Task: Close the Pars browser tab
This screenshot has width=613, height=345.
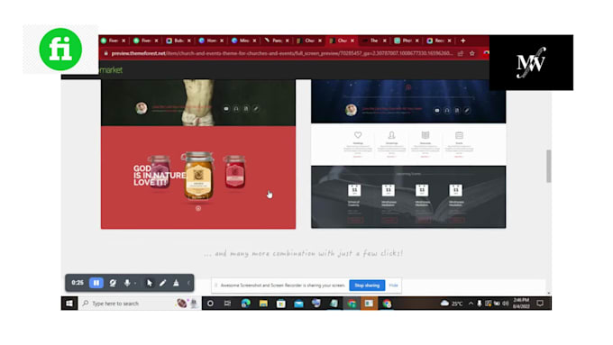Action: click(287, 41)
